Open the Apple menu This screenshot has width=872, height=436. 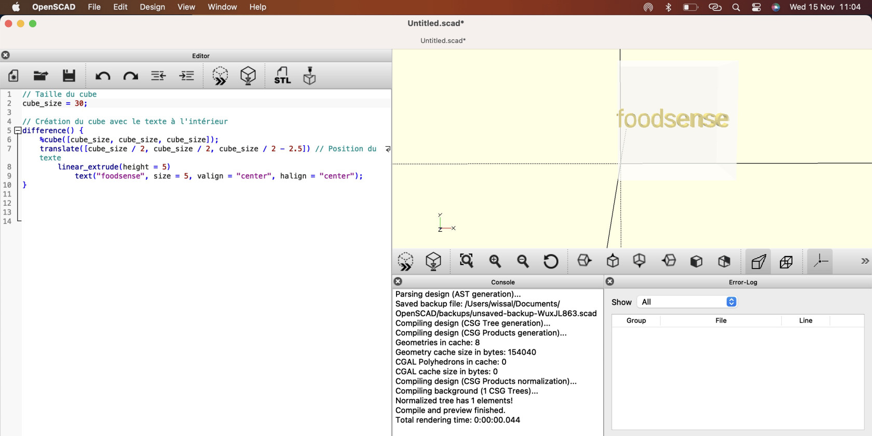point(16,7)
